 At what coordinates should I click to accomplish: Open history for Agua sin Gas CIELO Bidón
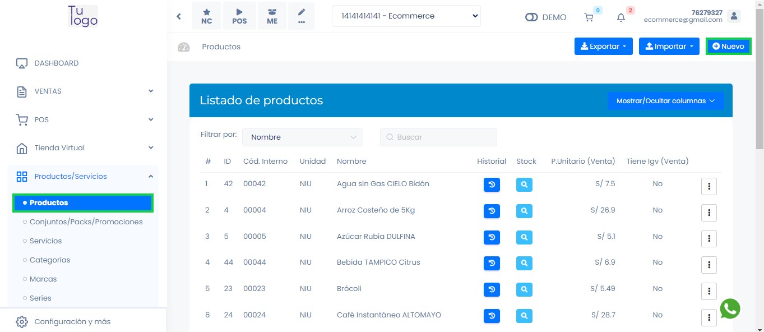pos(492,185)
